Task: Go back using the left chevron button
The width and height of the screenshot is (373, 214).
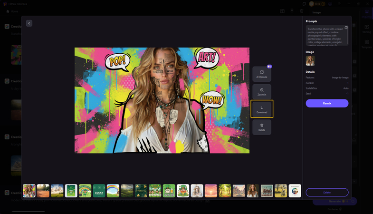Action: coord(29,23)
